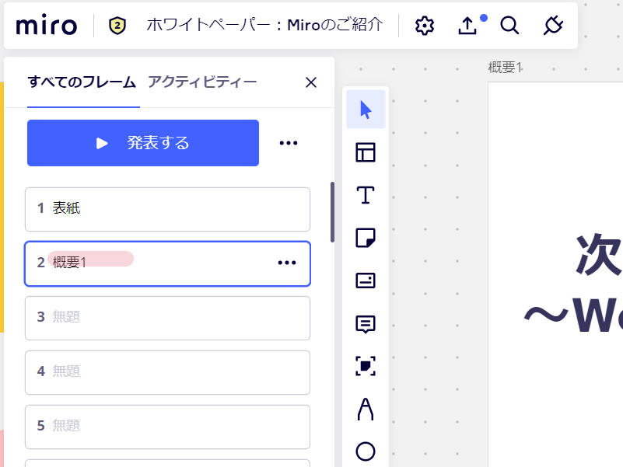623x467 pixels.
Task: Close the frames panel
Action: coord(311,82)
